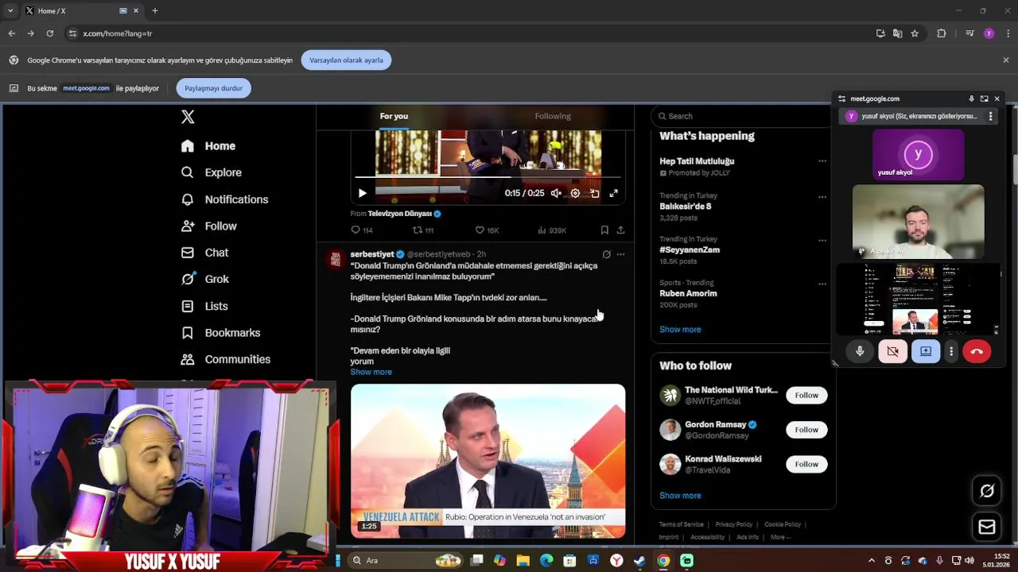
Task: Open options for Balıkesir'de 8 trend
Action: (x=822, y=196)
